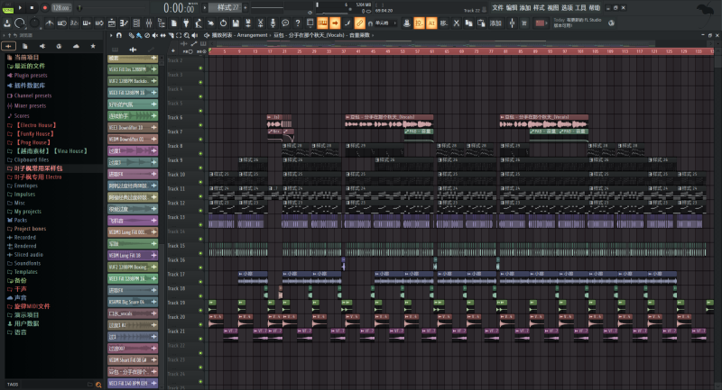The image size is (722, 390).
Task: Open the Channel rack icon
Action: [136, 23]
